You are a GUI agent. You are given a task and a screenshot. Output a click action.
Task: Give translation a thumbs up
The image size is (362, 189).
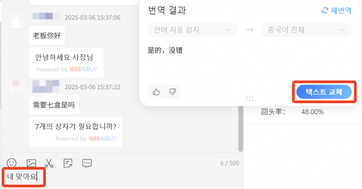pyautogui.click(x=156, y=92)
